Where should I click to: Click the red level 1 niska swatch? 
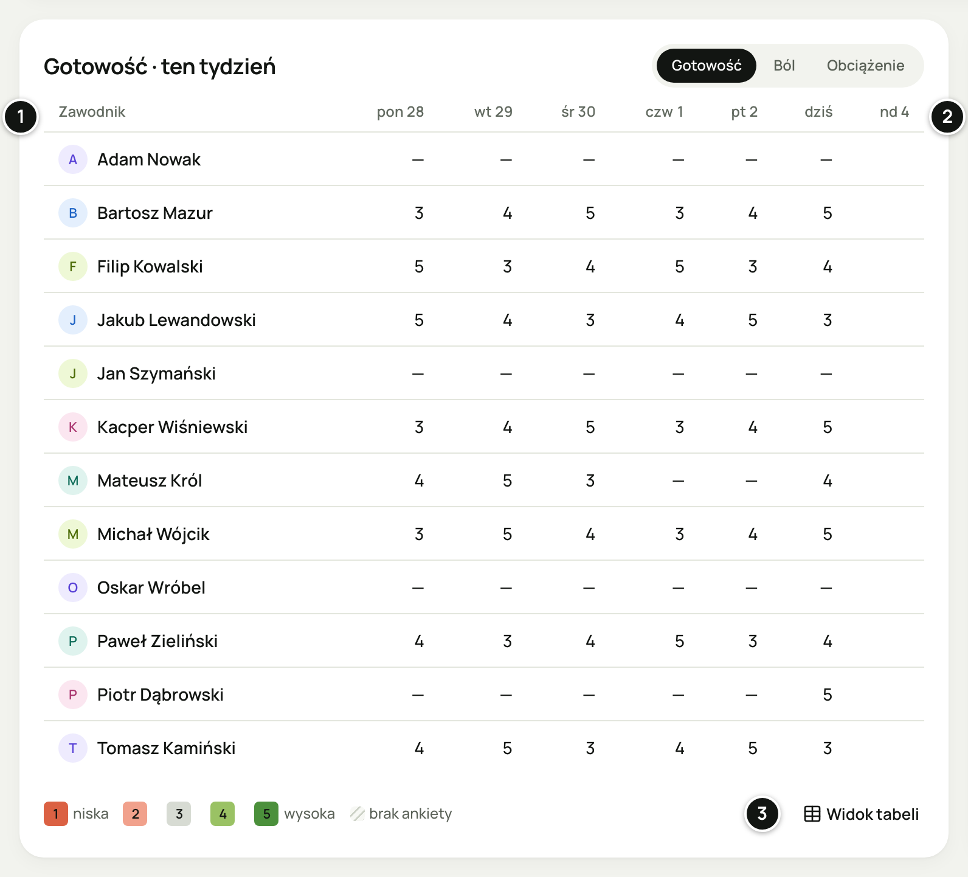tap(56, 814)
